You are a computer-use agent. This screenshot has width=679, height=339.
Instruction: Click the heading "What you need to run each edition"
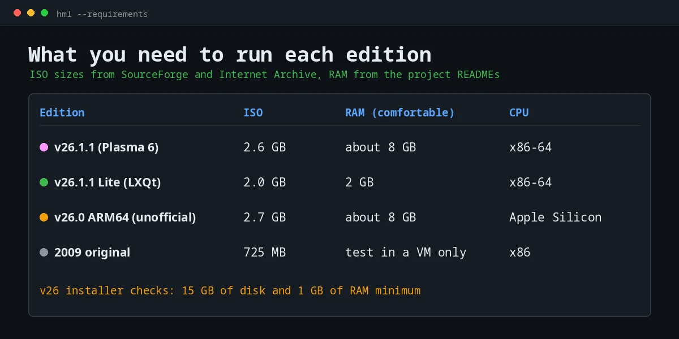230,55
